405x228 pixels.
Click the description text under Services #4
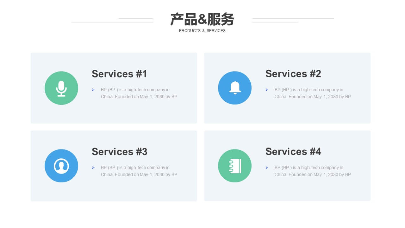[x=313, y=171]
